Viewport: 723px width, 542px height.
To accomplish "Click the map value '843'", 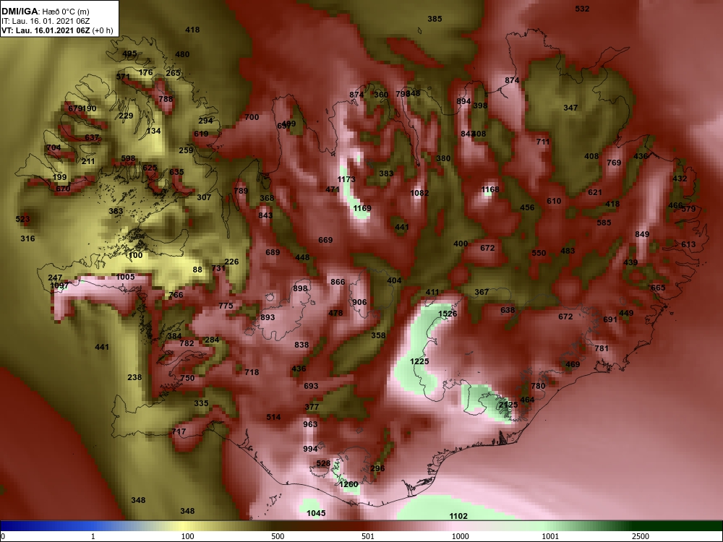I will click(x=265, y=215).
